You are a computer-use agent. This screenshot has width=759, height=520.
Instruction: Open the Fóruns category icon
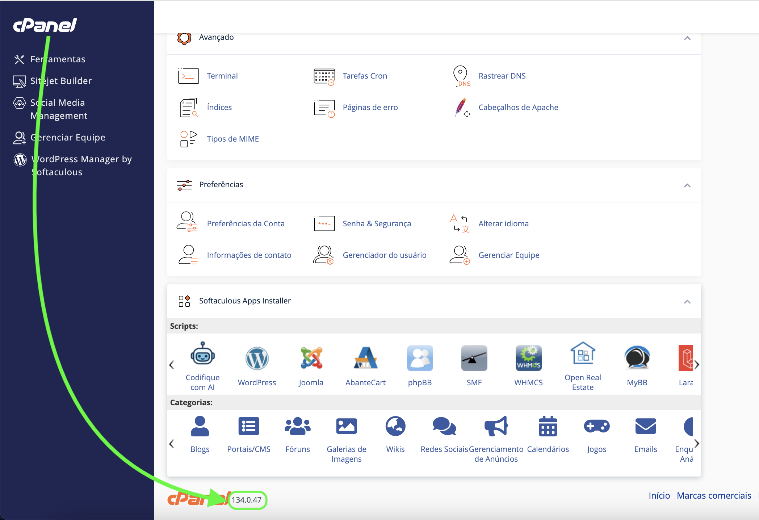298,426
